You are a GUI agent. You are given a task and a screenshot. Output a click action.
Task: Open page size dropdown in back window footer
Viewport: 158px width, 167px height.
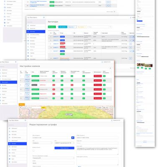(115, 12)
